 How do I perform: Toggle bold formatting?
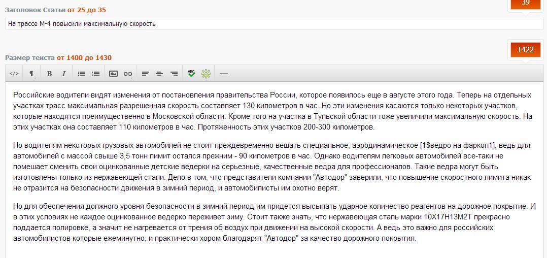49,74
